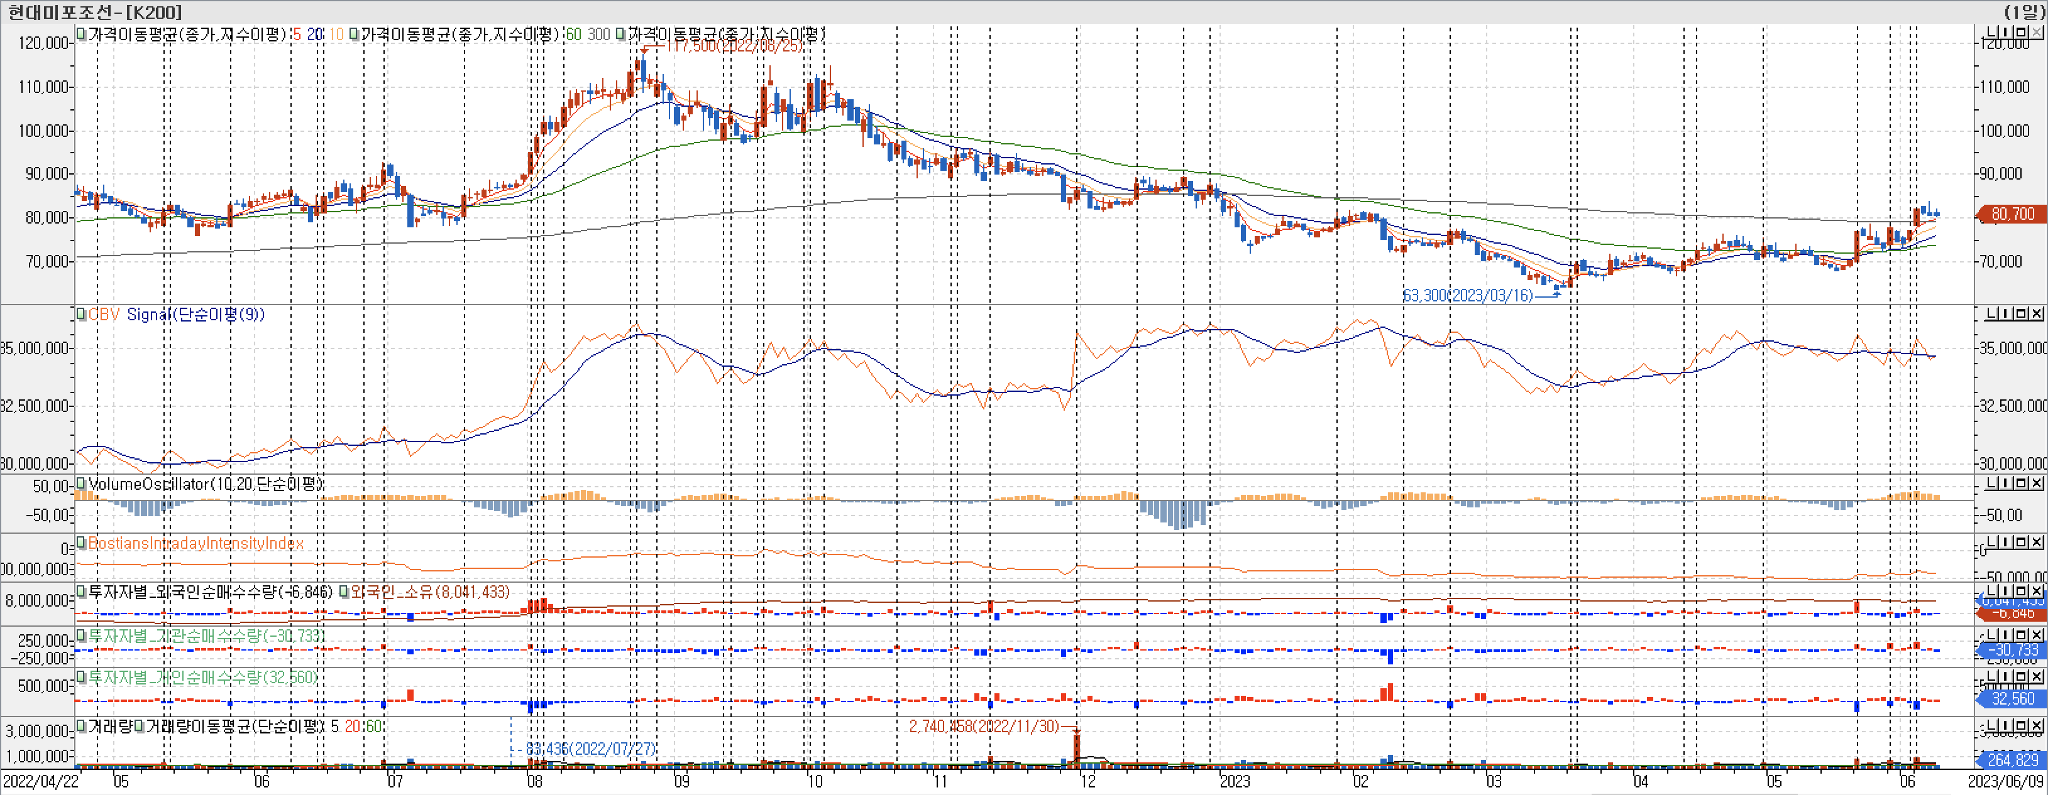Click the Signal(단순이평(9)) legend label
The height and width of the screenshot is (795, 2048).
[195, 315]
